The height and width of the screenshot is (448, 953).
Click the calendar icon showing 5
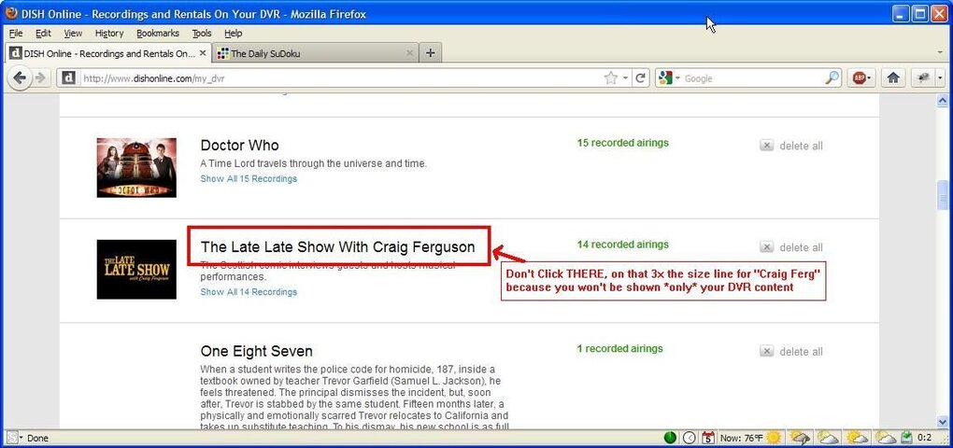[x=708, y=437]
